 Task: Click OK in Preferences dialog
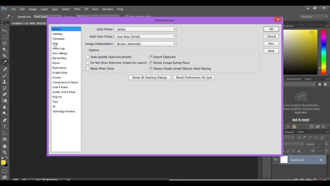pyautogui.click(x=271, y=29)
